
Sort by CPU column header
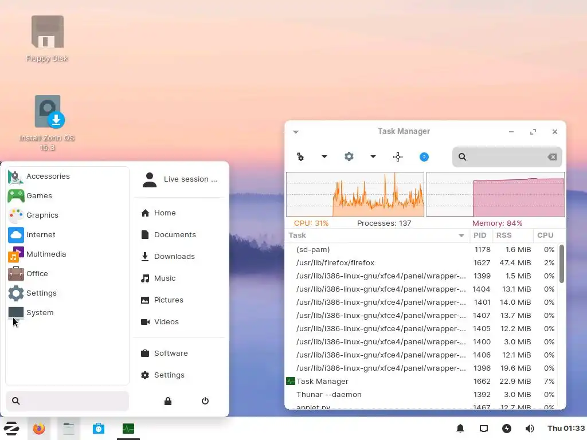pyautogui.click(x=545, y=235)
